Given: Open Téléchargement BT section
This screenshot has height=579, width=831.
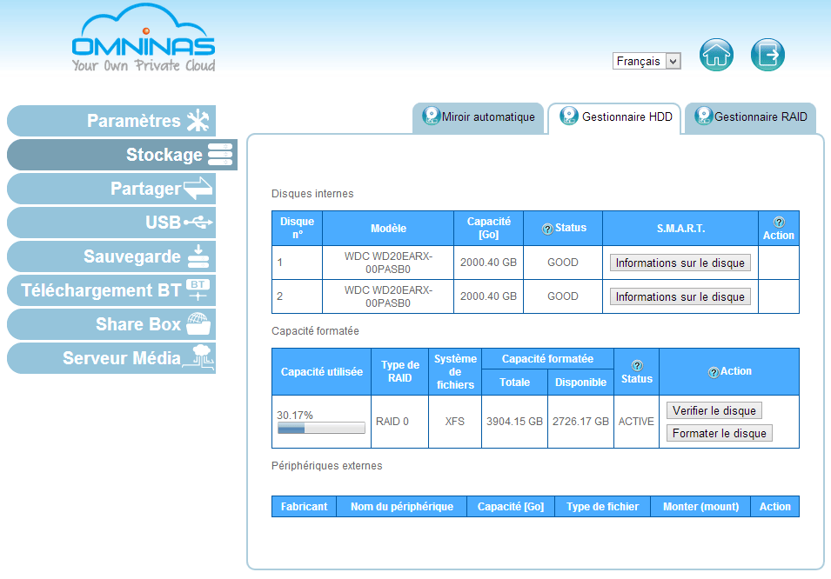Looking at the screenshot, I should click(111, 290).
